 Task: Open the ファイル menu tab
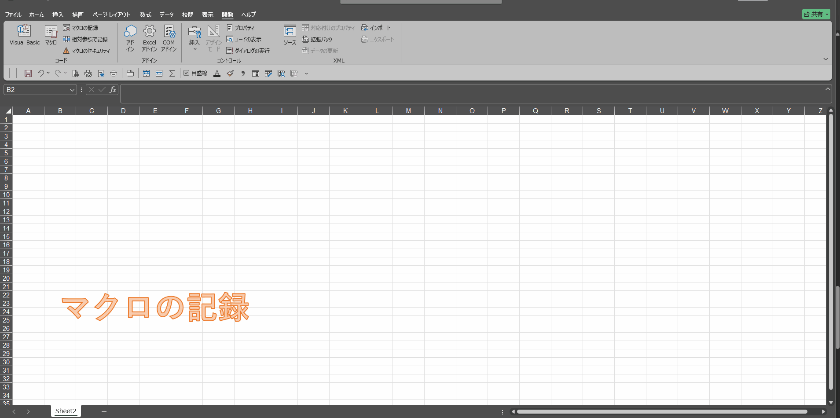click(13, 15)
